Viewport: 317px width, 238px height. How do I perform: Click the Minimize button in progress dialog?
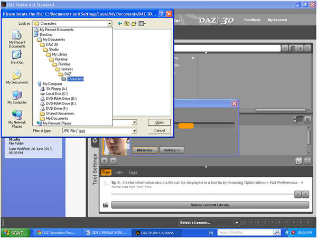tap(145, 150)
